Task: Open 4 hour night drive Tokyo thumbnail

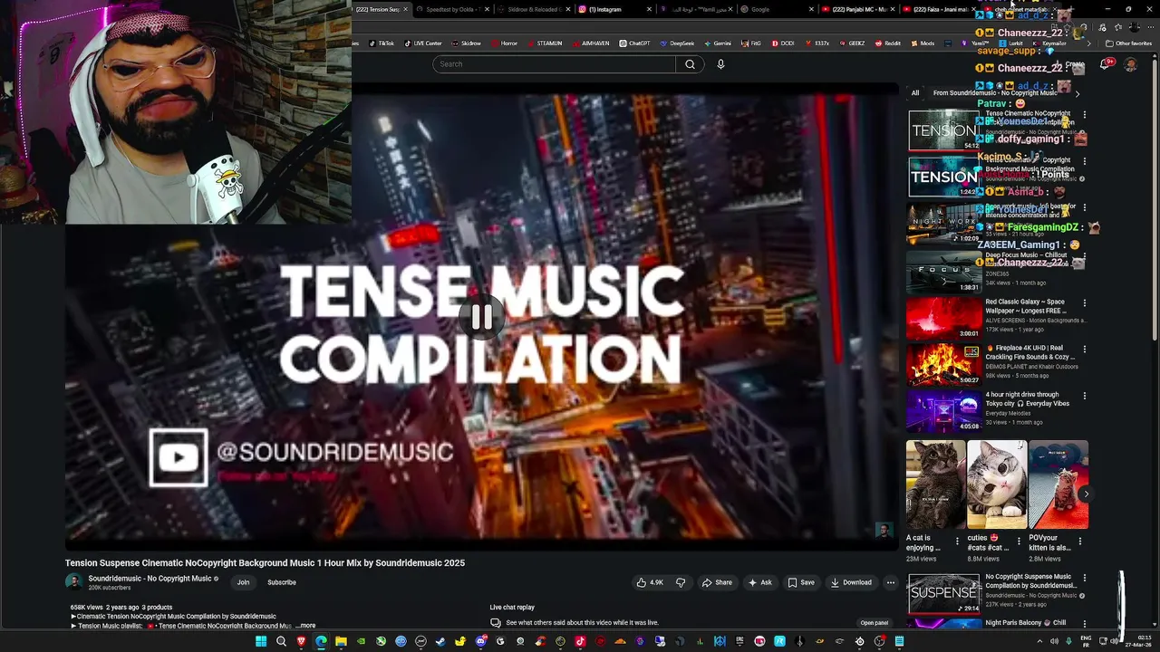Action: [943, 411]
